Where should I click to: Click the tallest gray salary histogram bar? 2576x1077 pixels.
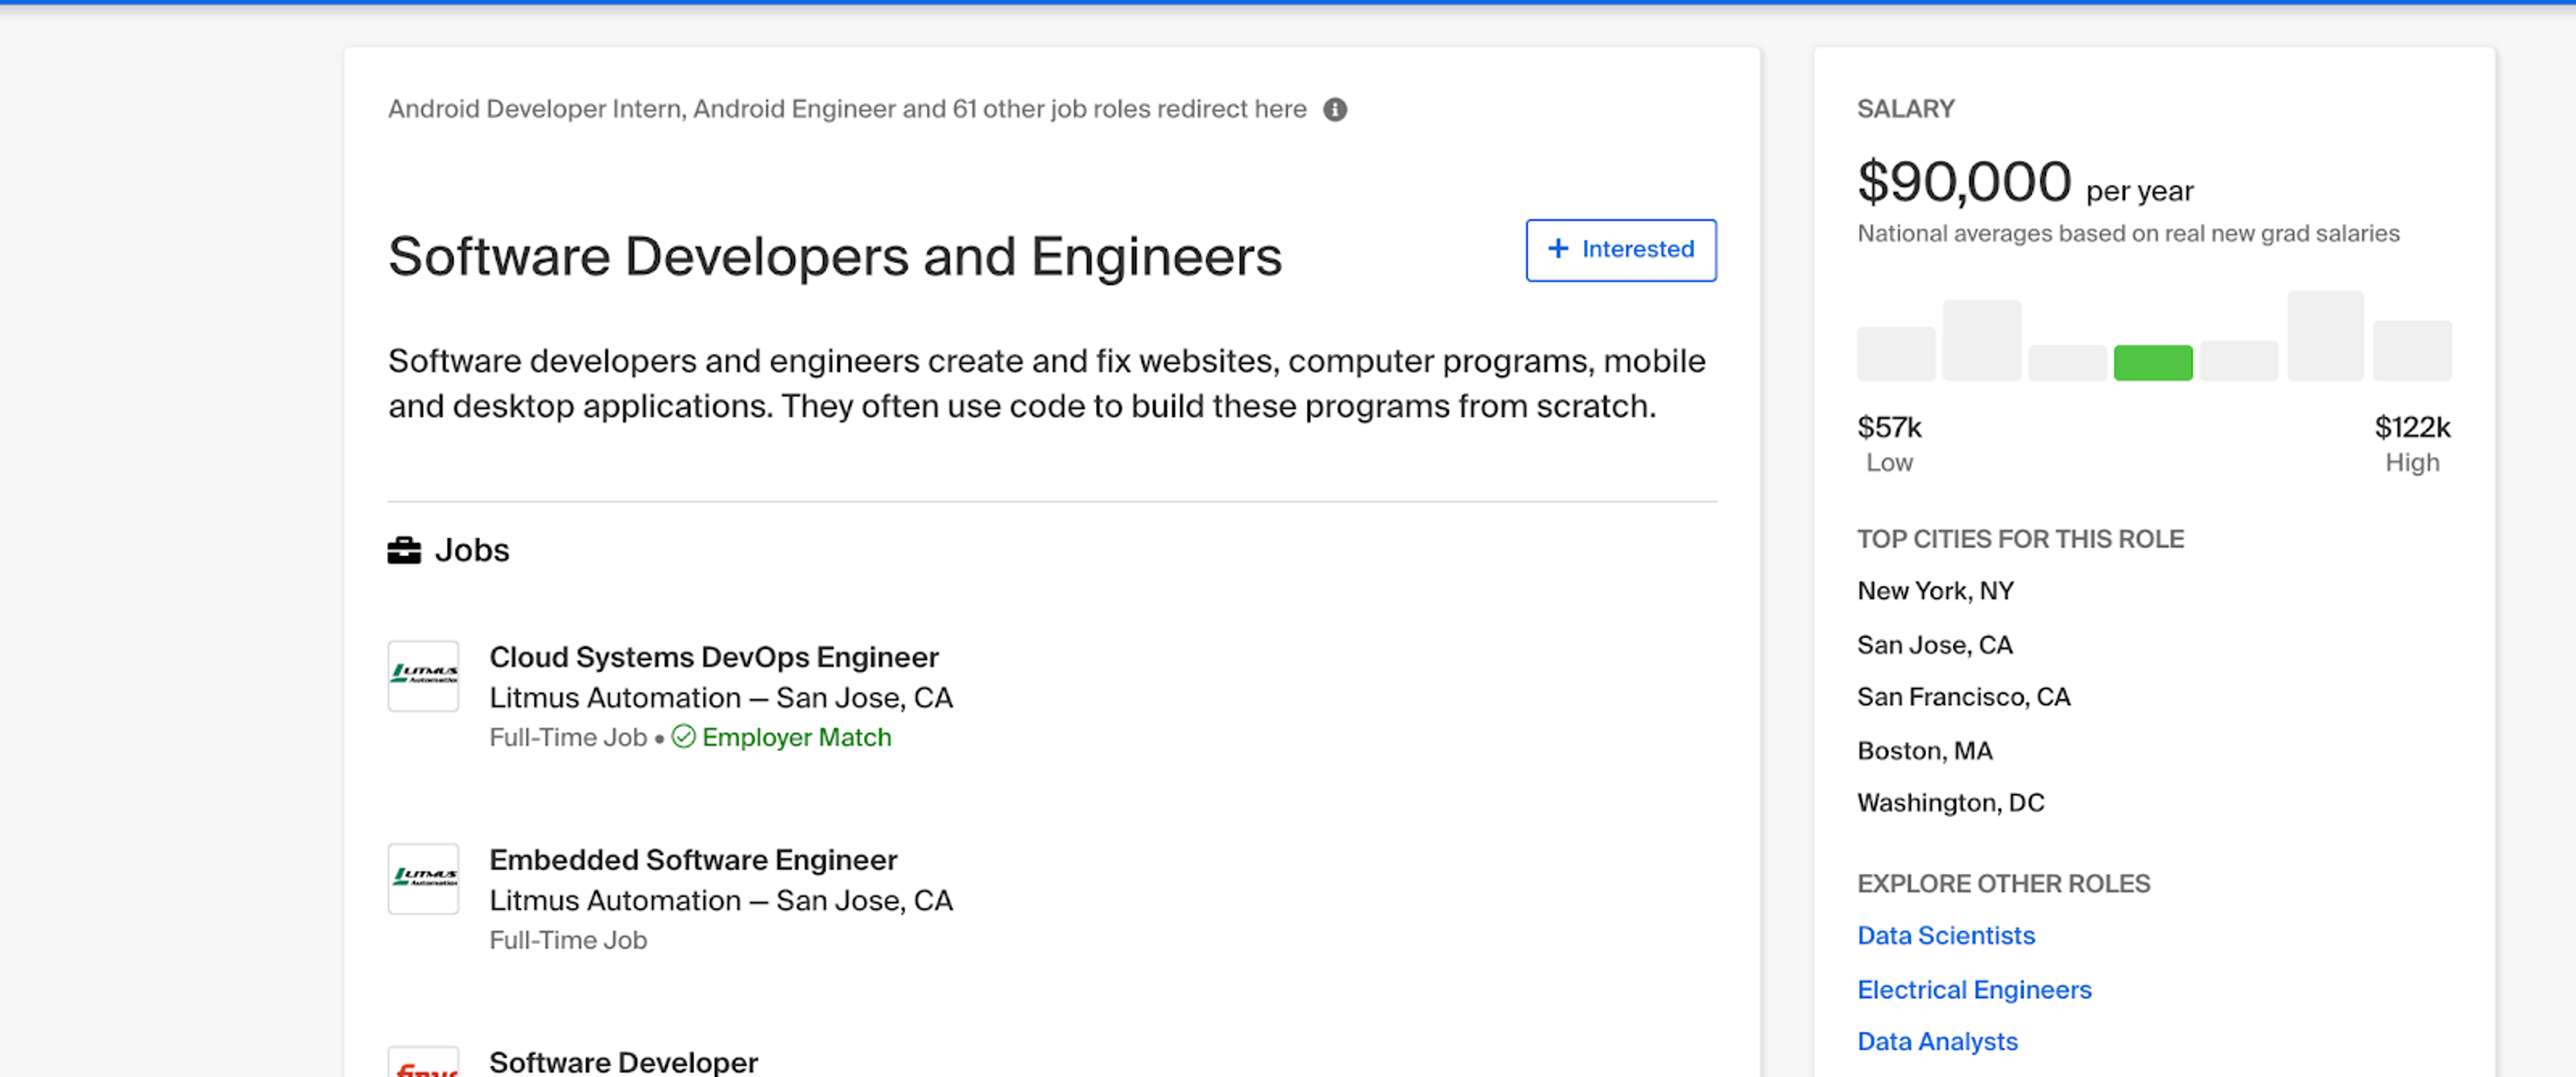2325,336
